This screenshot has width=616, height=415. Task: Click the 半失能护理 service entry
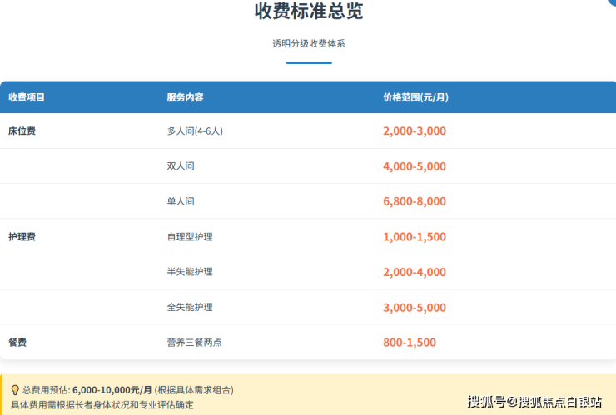(x=190, y=272)
